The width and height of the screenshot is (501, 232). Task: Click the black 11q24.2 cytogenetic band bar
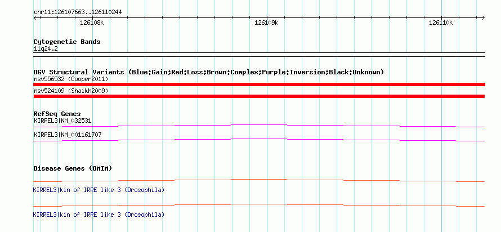point(259,55)
